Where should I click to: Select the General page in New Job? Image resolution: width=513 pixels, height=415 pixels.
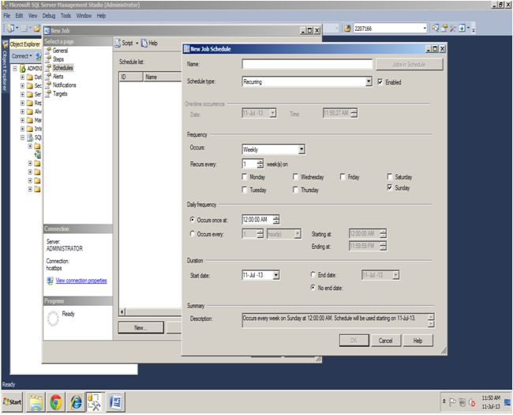point(60,51)
